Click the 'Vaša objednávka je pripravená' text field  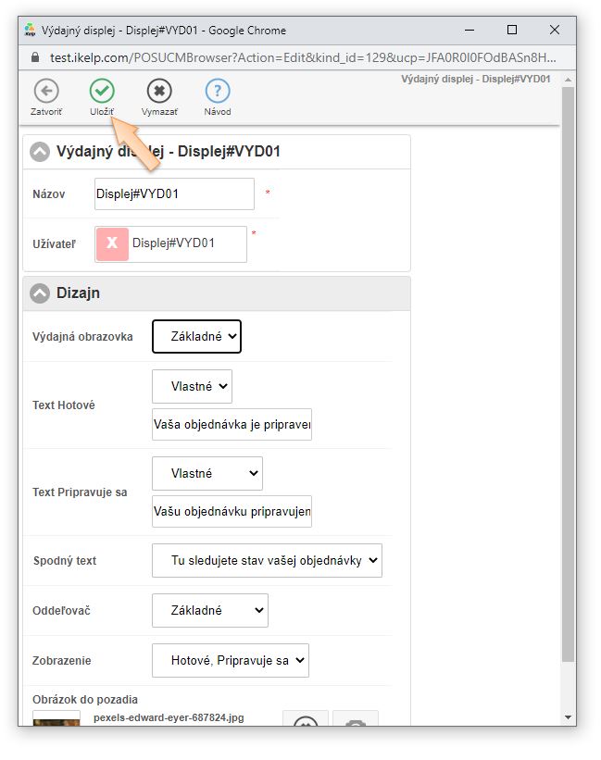232,424
